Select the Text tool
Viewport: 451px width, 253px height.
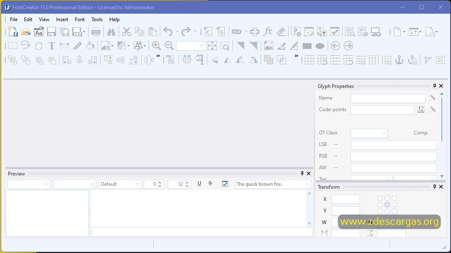click(x=51, y=46)
